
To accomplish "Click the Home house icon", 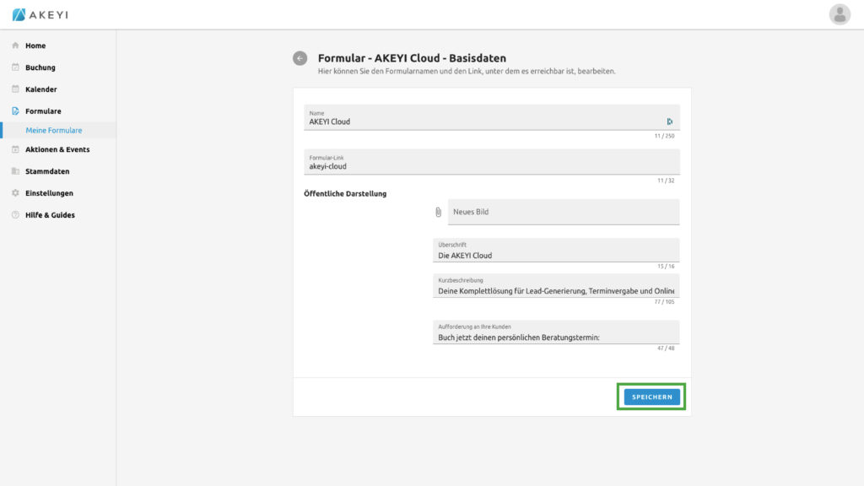I will [15, 46].
